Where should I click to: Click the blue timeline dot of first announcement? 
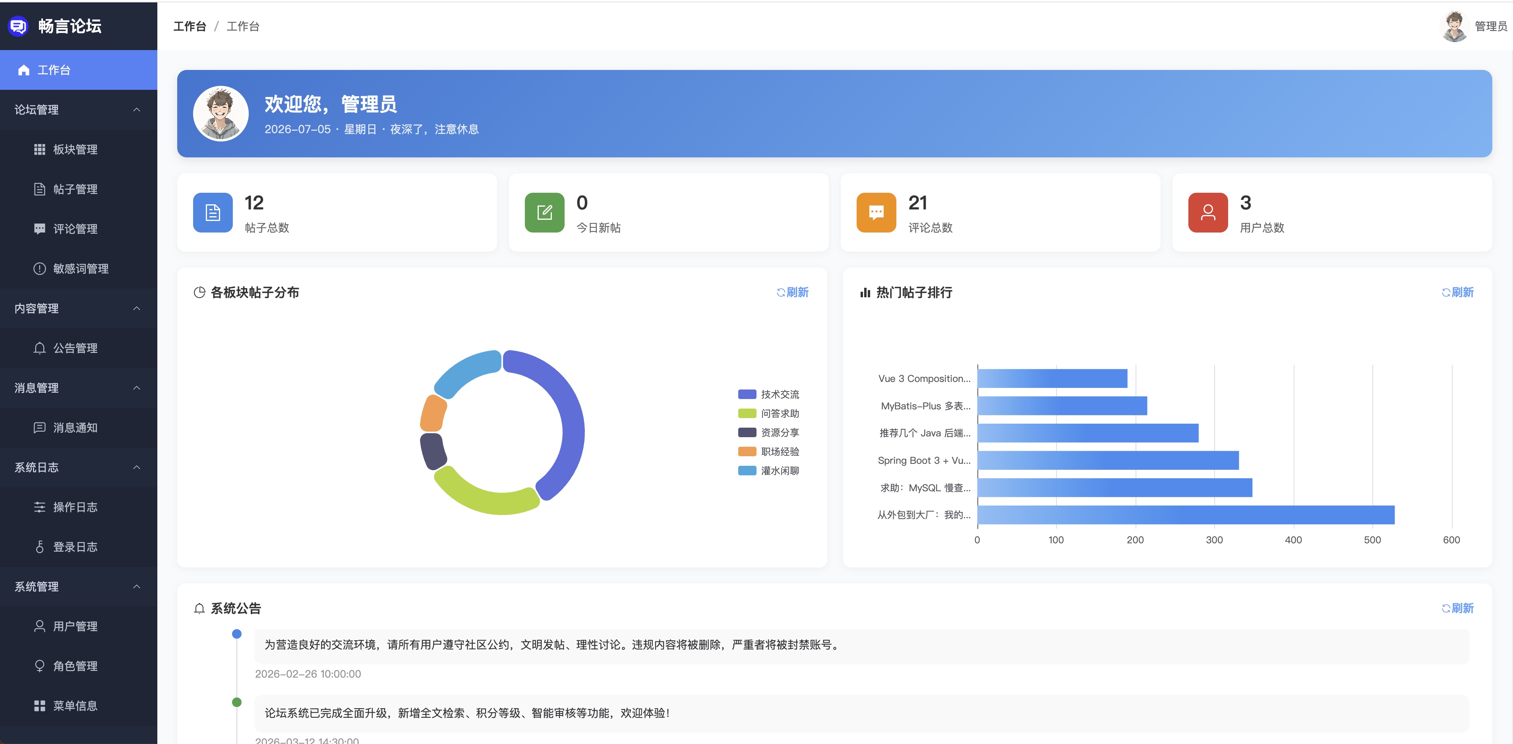[x=237, y=634]
